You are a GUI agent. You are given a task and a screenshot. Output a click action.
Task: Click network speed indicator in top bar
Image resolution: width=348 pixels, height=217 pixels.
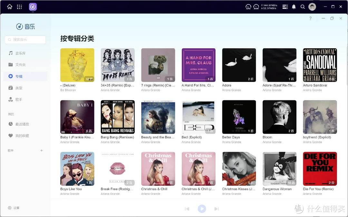pyautogui.click(x=269, y=7)
